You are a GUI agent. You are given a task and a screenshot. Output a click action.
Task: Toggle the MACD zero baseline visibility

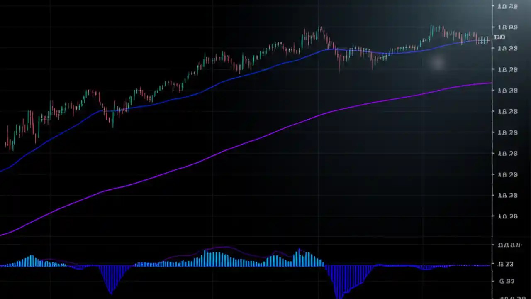click(x=249, y=265)
